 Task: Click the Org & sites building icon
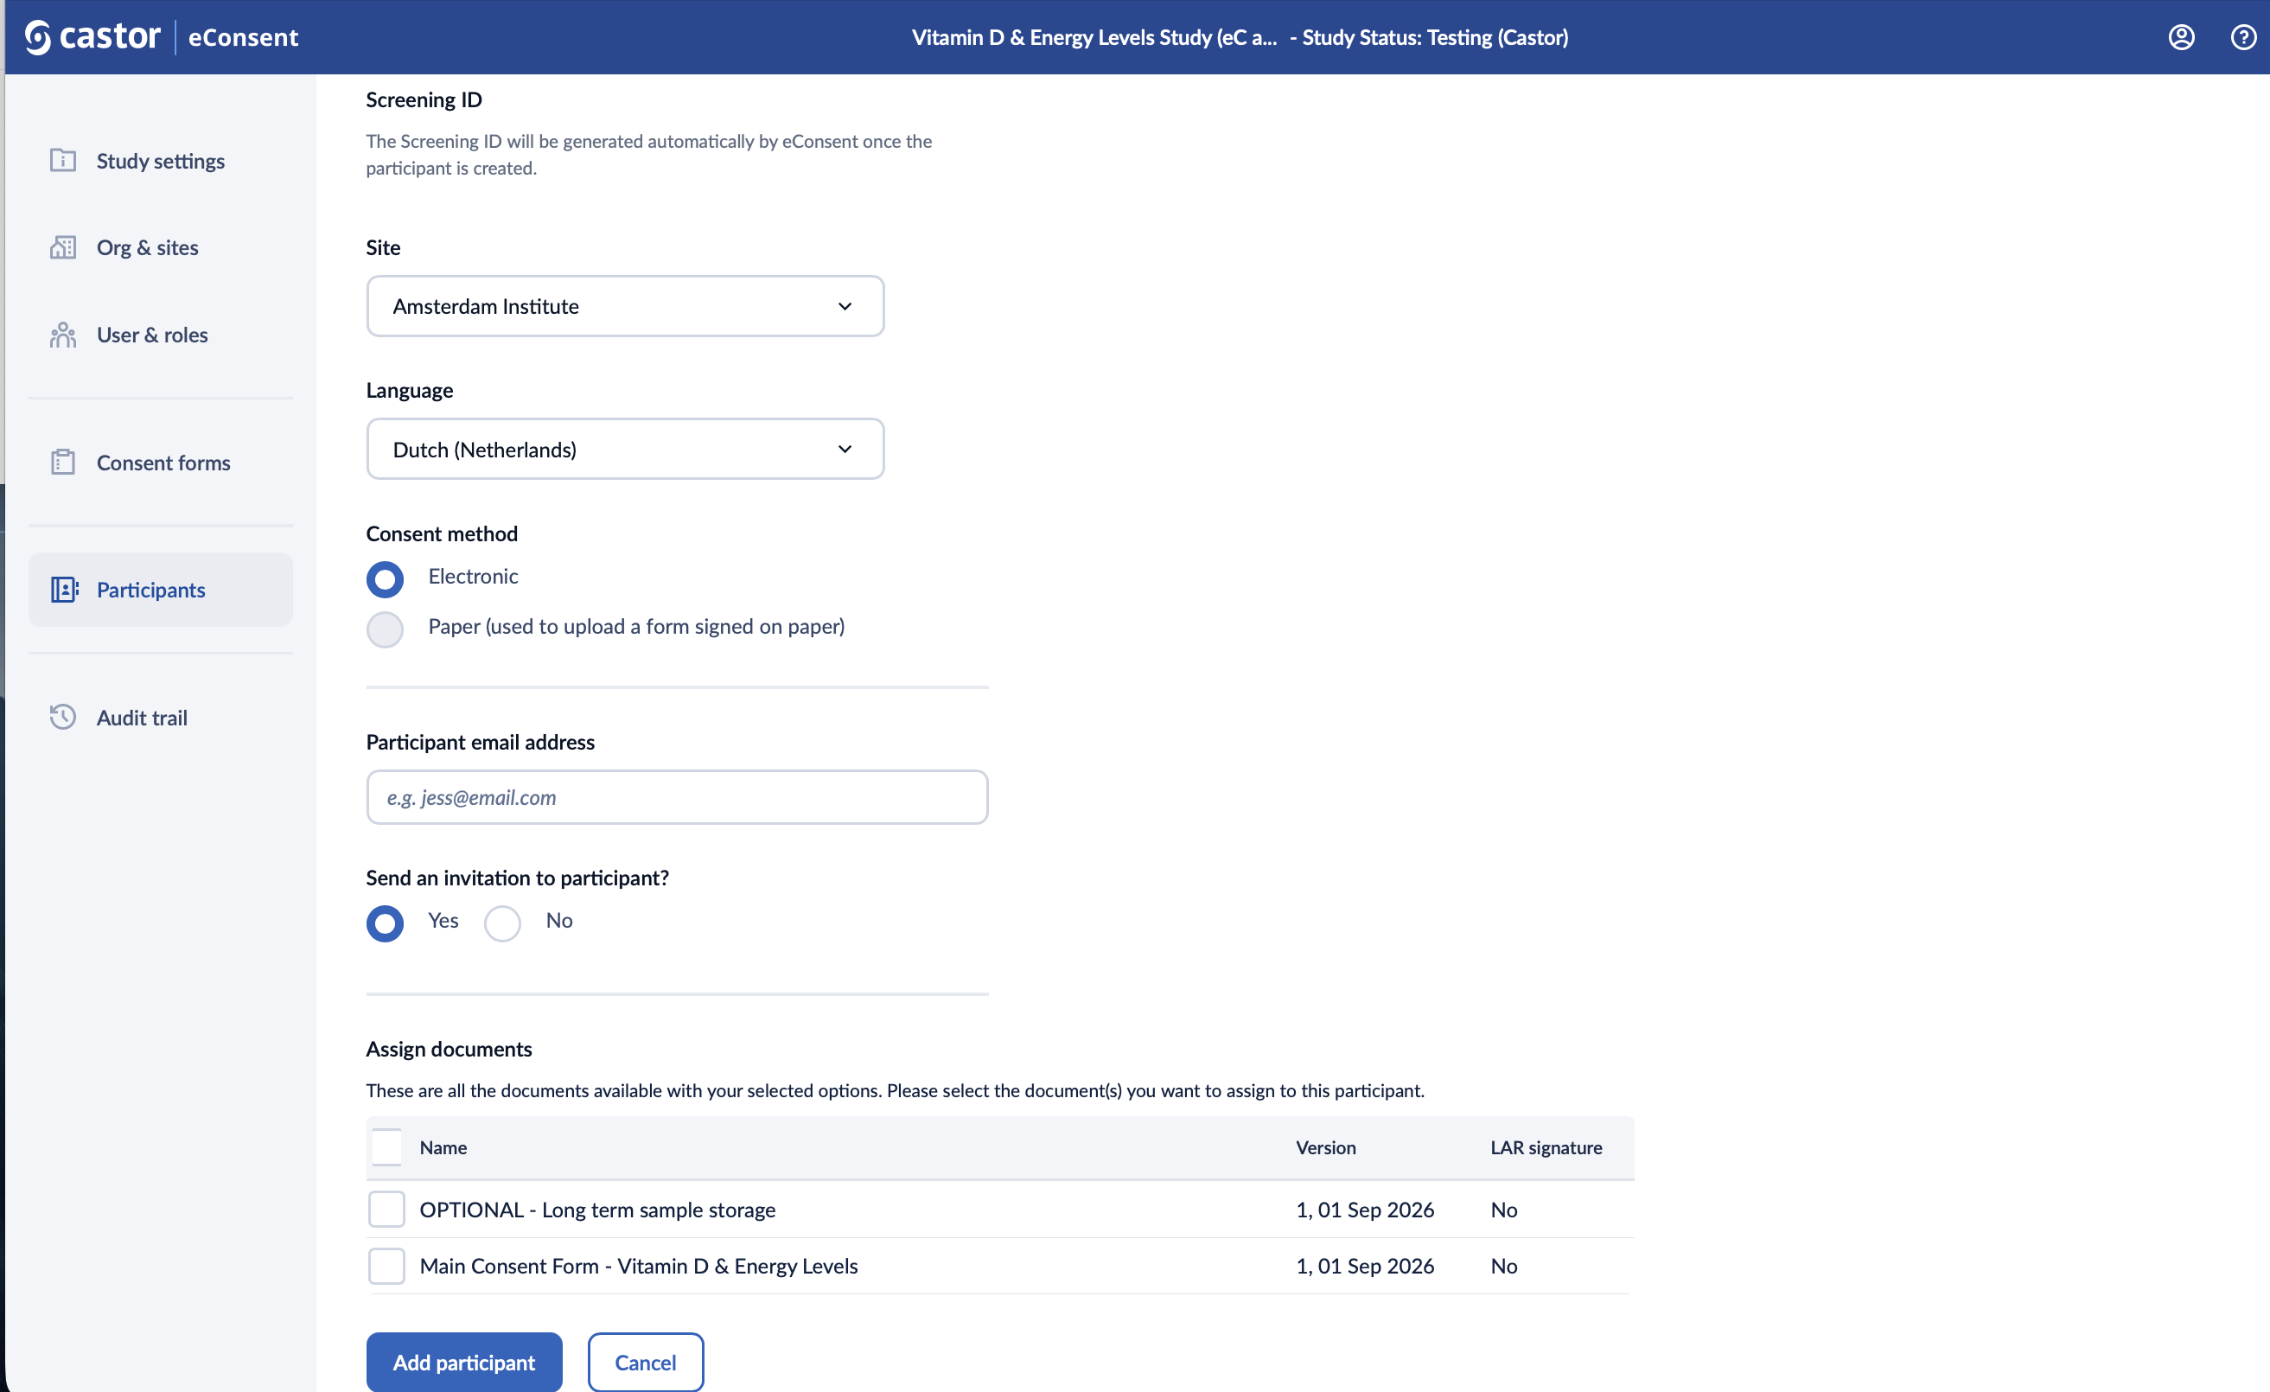(x=62, y=247)
